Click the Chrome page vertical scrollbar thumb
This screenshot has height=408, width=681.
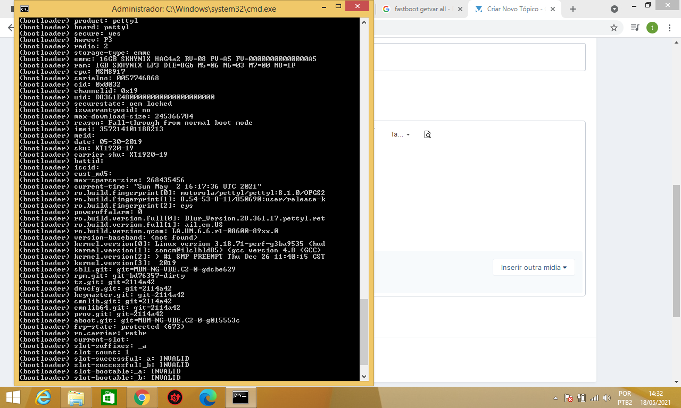pos(676,251)
